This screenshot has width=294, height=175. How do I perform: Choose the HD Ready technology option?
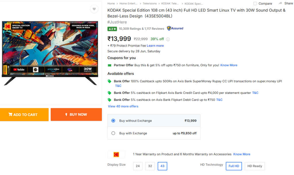pos(255,166)
